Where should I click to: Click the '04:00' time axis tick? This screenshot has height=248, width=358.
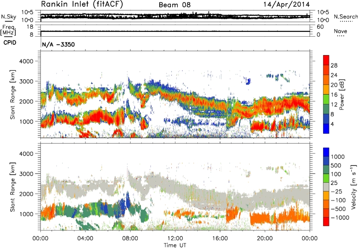[85, 239]
